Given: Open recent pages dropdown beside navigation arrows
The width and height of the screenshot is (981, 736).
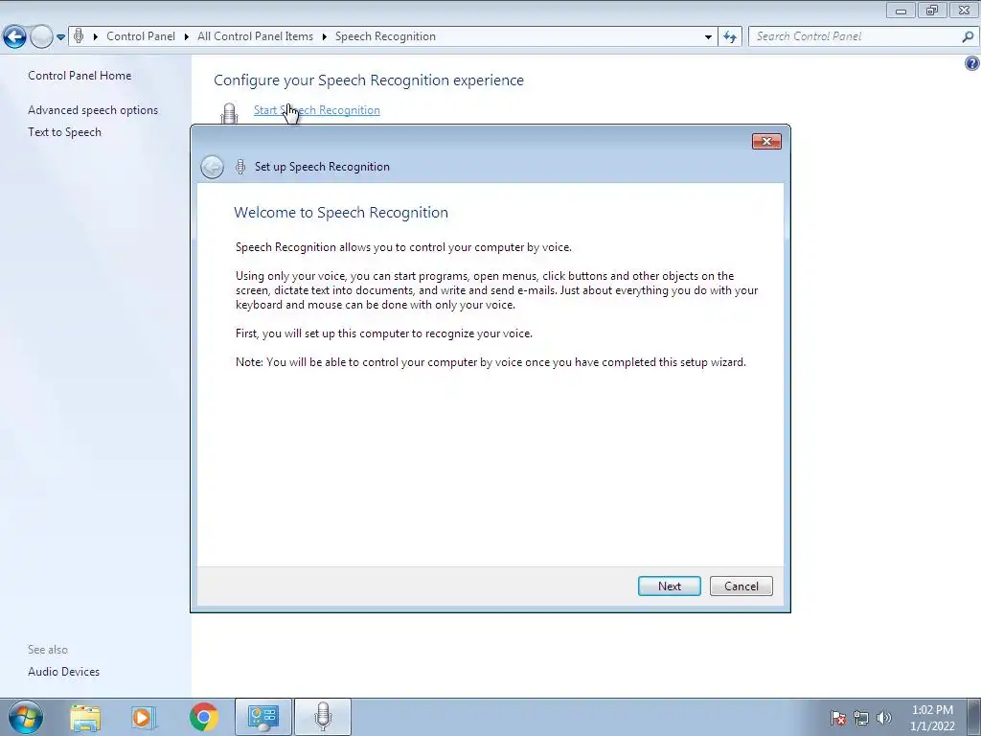Looking at the screenshot, I should point(60,37).
